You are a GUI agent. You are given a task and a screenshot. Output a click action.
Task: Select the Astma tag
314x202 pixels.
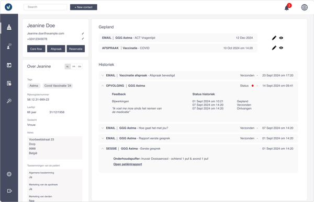(33, 86)
